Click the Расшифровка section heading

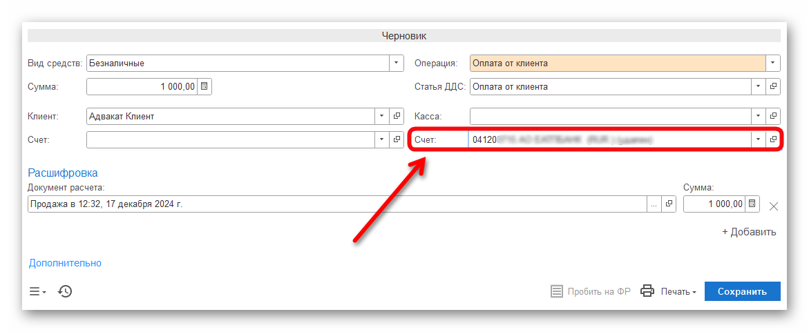[x=62, y=173]
